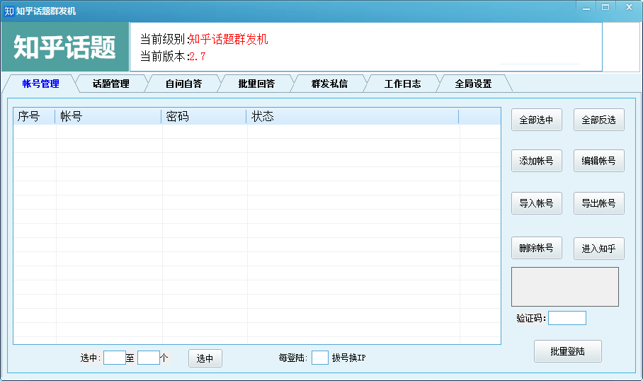Image resolution: width=643 pixels, height=381 pixels.
Task: Click the 进入知乎 button
Action: pos(598,248)
